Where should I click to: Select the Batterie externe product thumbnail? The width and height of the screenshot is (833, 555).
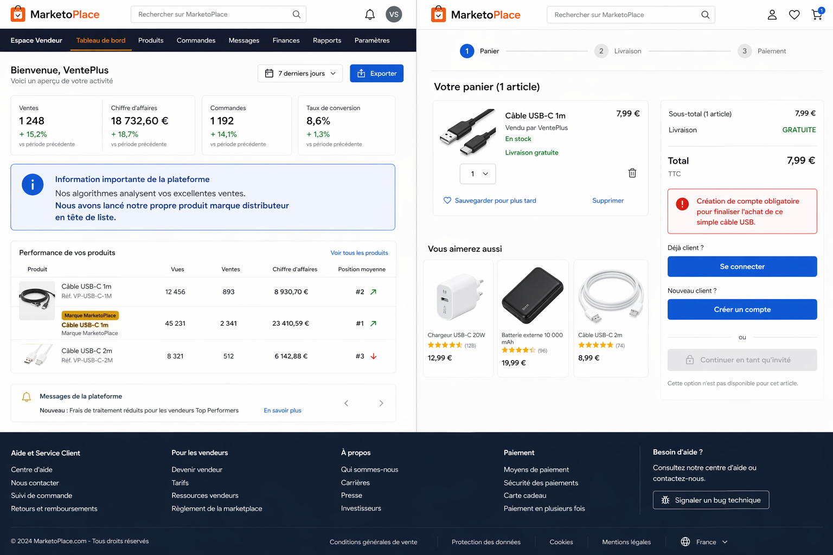point(533,295)
